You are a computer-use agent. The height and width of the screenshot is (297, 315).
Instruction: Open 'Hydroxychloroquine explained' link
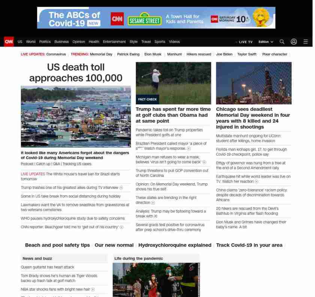(175, 245)
